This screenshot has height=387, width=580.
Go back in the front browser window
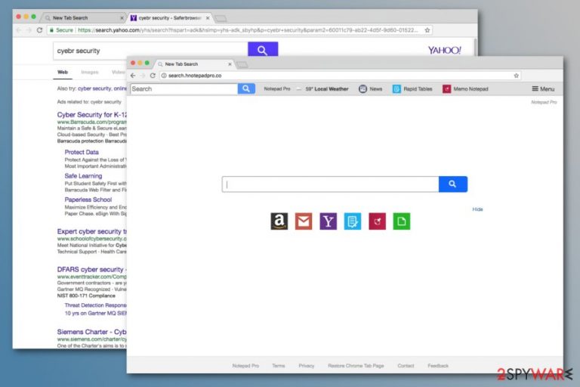[x=133, y=76]
